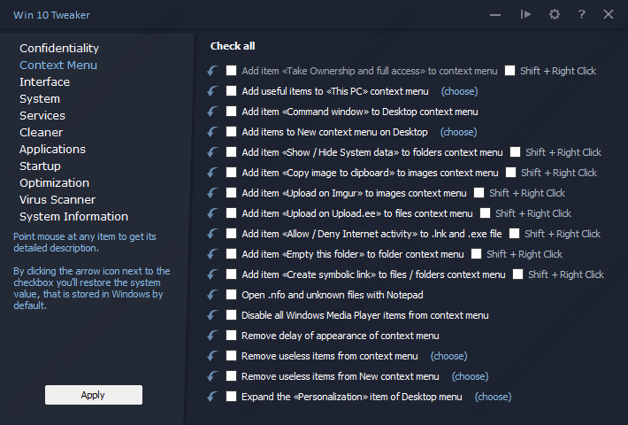Image resolution: width=628 pixels, height=425 pixels.
Task: Check Remove delay of appearance of context menu
Action: [231, 336]
